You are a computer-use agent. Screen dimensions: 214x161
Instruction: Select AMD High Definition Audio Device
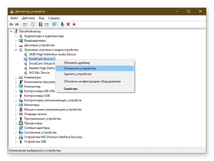pos(52,54)
